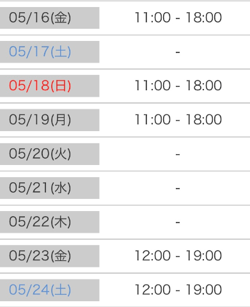Image resolution: width=250 pixels, height=307 pixels.
Task: Click the 05/21(水) date label
Action: tap(40, 188)
